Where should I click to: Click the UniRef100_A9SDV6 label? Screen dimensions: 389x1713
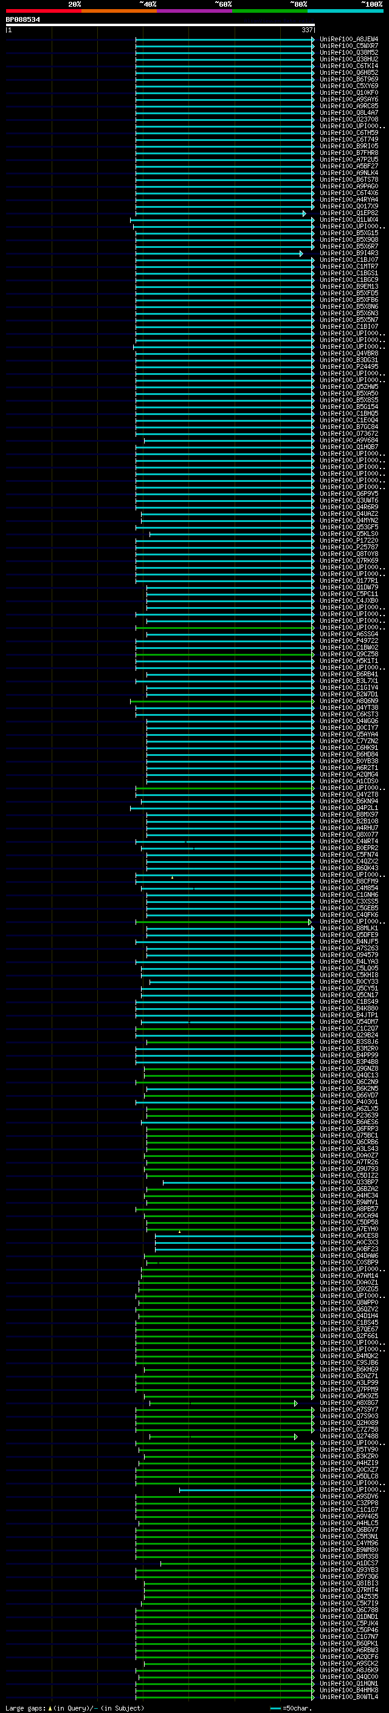coord(349,1496)
